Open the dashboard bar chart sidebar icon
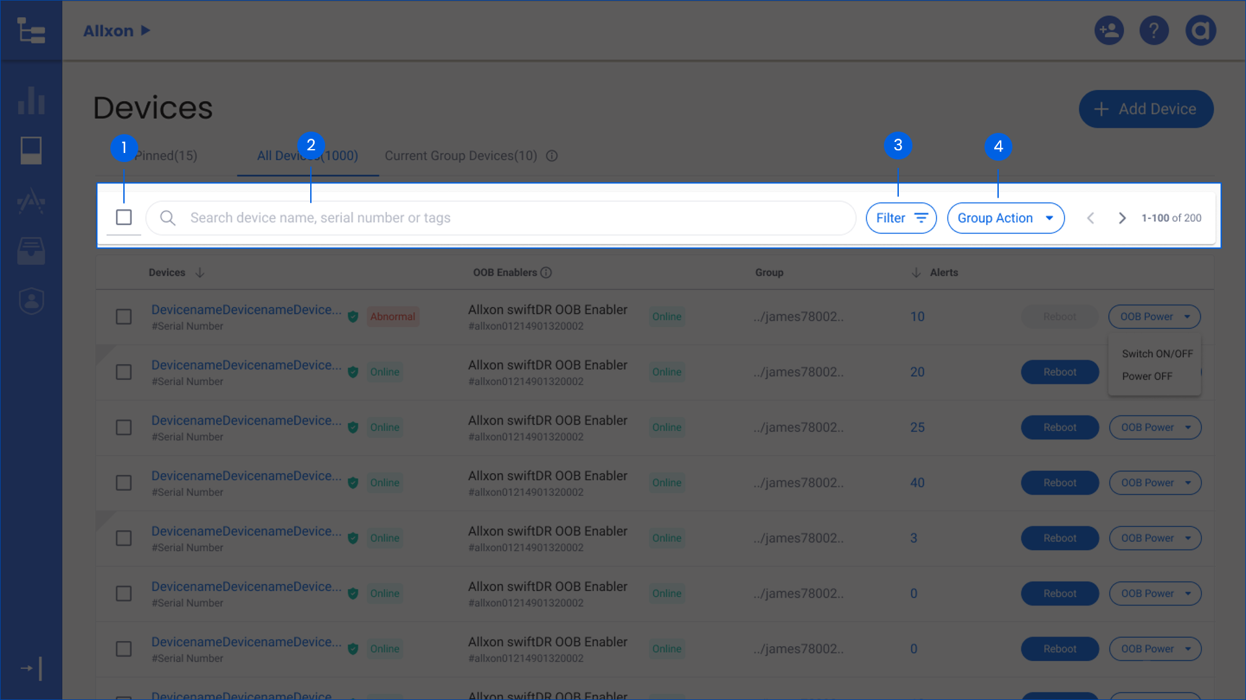Screen dimensions: 1246x700 coord(31,100)
